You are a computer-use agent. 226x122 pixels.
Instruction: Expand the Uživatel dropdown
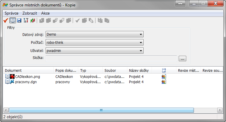tap(140, 51)
